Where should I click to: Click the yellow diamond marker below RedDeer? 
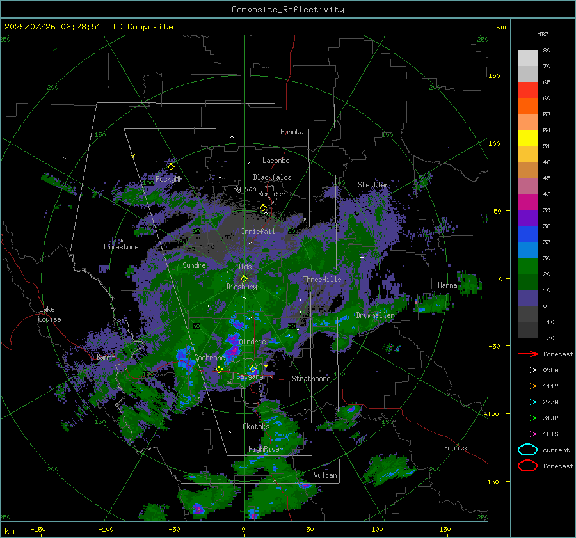(263, 208)
